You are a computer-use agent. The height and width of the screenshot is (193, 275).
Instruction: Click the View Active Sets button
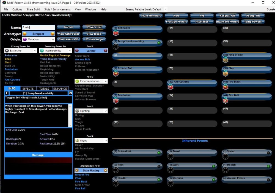click(68, 34)
